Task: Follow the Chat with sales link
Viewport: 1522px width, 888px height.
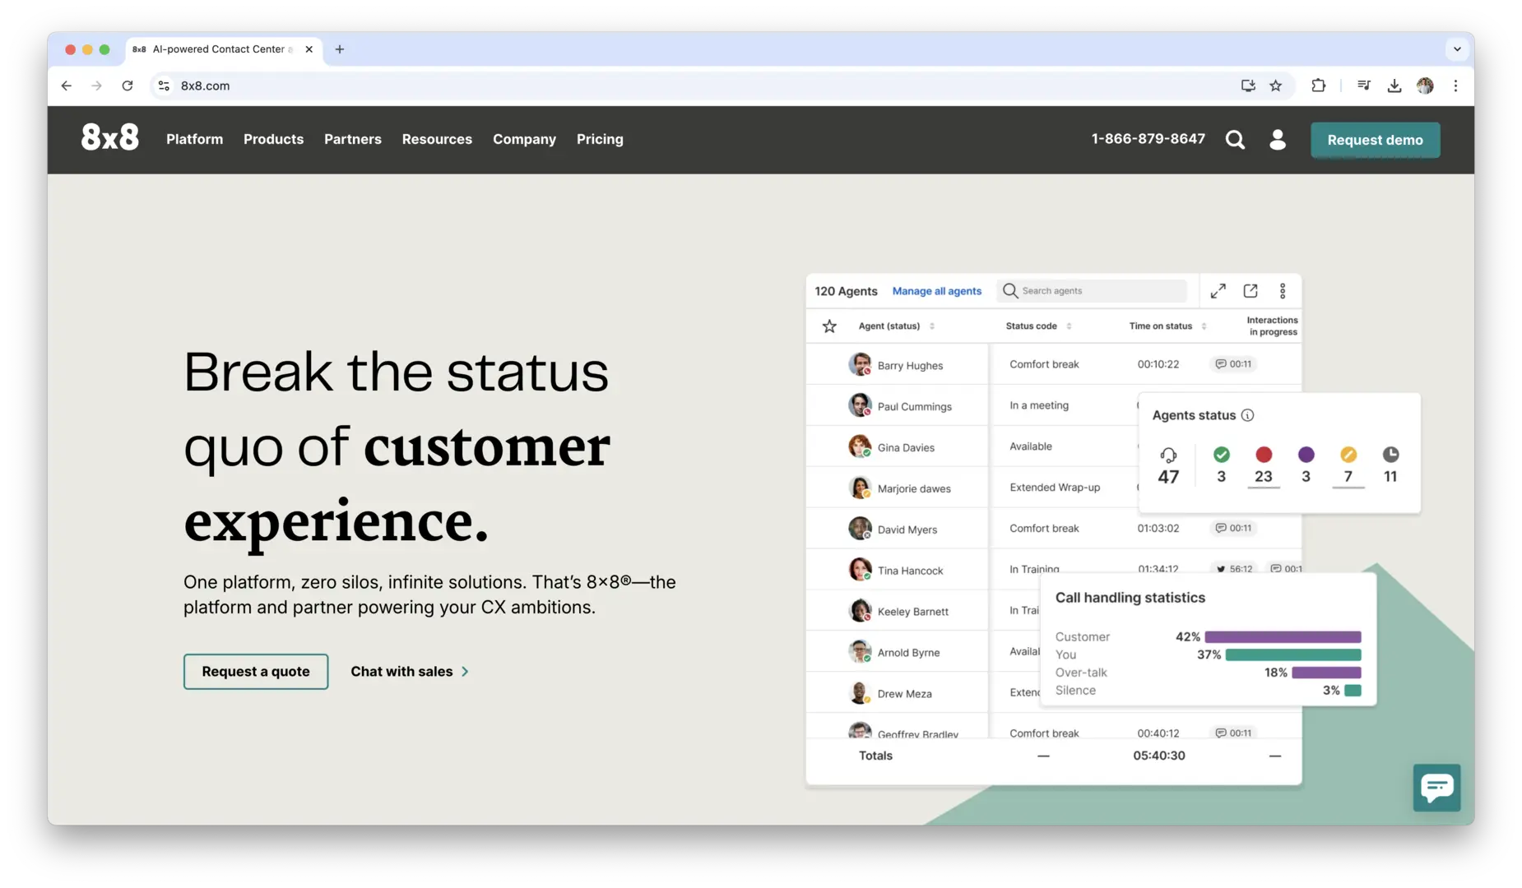Action: point(410,672)
